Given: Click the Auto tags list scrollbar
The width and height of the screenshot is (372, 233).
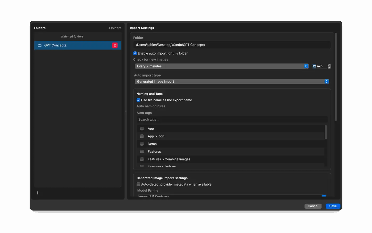Looking at the screenshot, I should point(326,132).
